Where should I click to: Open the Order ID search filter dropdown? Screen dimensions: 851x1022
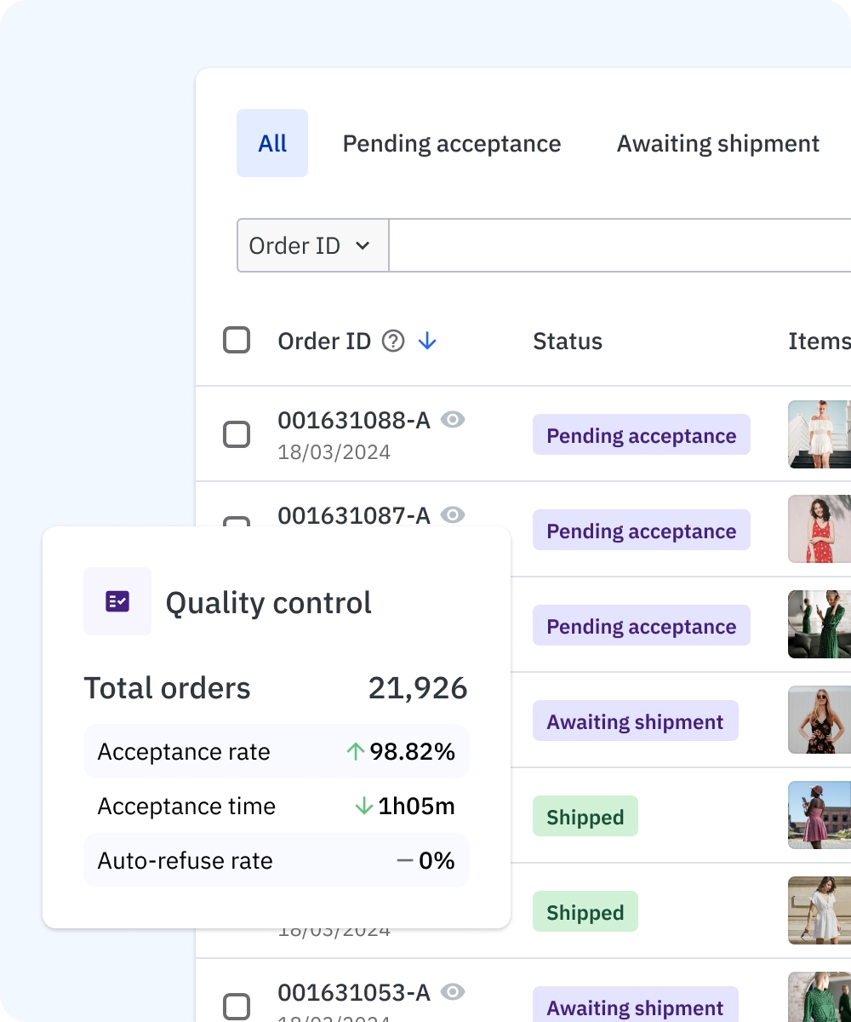click(312, 246)
